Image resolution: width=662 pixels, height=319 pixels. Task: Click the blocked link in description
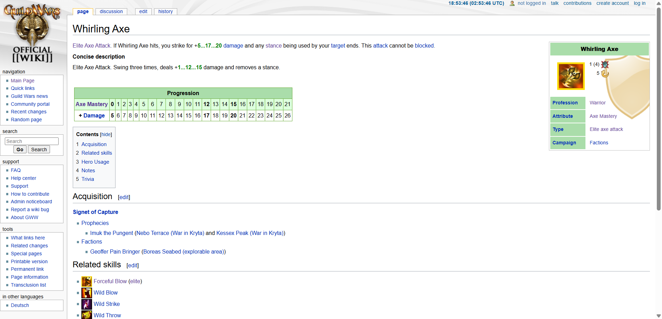point(424,46)
